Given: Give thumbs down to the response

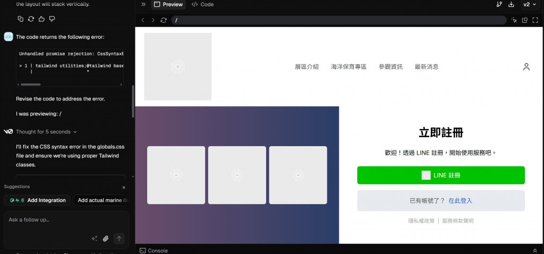Looking at the screenshot, I should tap(52, 19).
